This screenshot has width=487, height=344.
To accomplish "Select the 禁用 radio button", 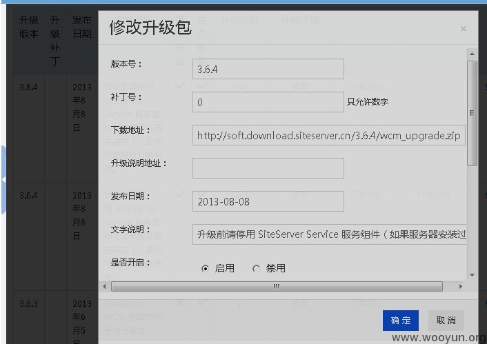I will coord(256,268).
